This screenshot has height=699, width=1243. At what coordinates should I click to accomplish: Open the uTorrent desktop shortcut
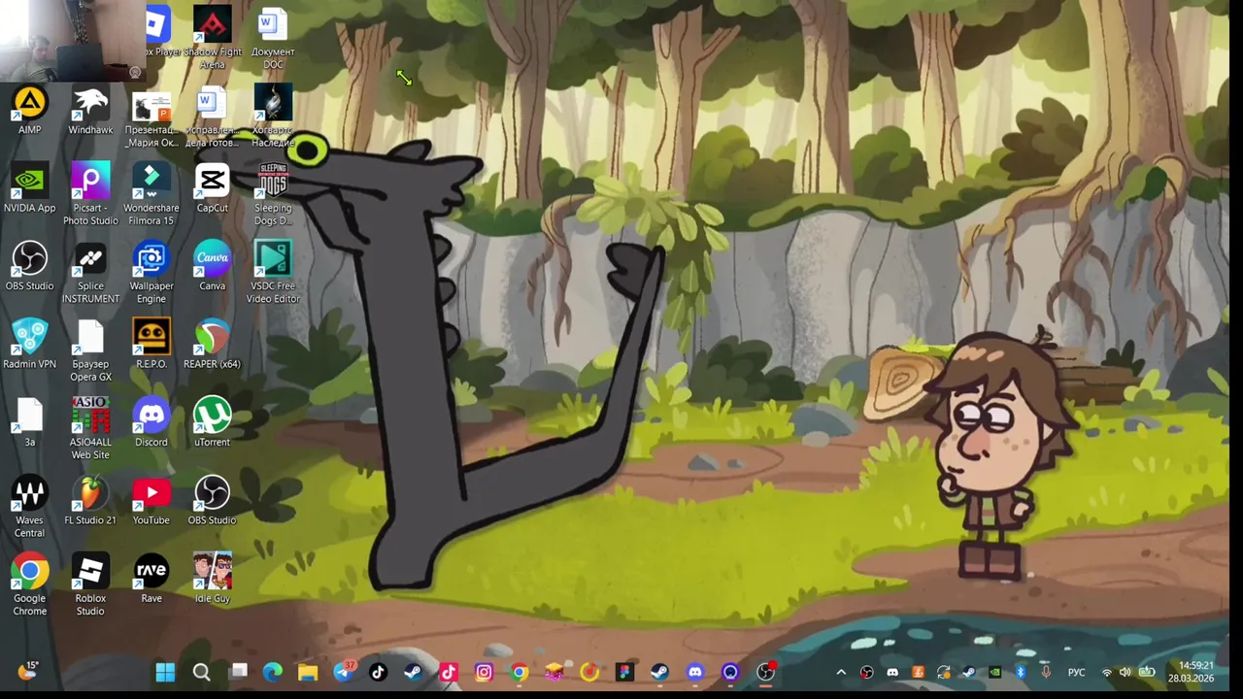tap(212, 423)
